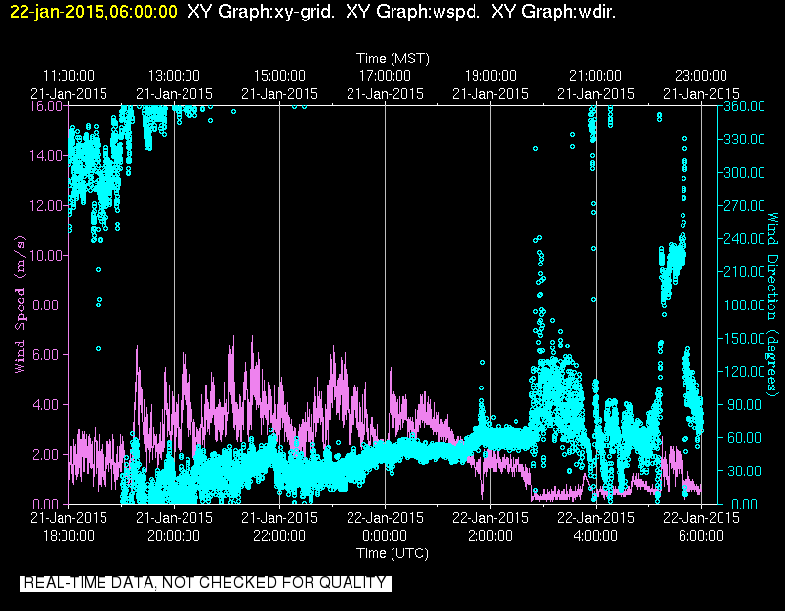Click the 'Time (MST)' top axis label

(x=392, y=59)
